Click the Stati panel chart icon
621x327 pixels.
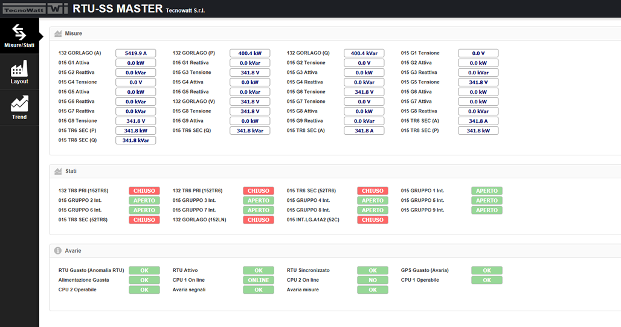point(58,172)
